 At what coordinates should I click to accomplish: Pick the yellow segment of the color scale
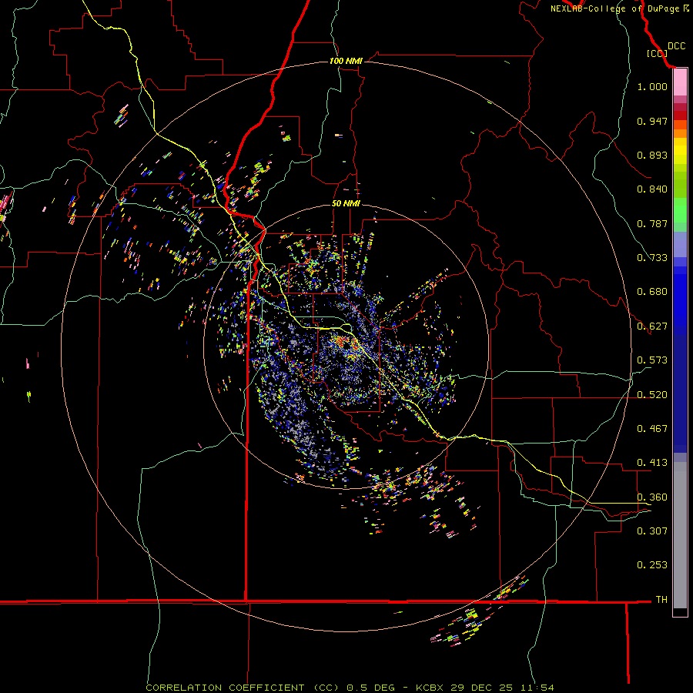click(680, 151)
